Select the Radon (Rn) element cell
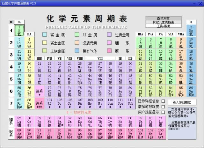Image resolution: width=204 pixels, height=148 pixels. coord(191,91)
